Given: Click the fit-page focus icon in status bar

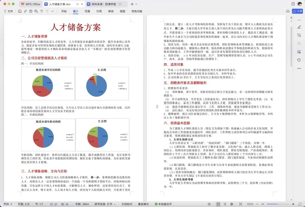Looking at the screenshot, I should pyautogui.click(x=241, y=204).
